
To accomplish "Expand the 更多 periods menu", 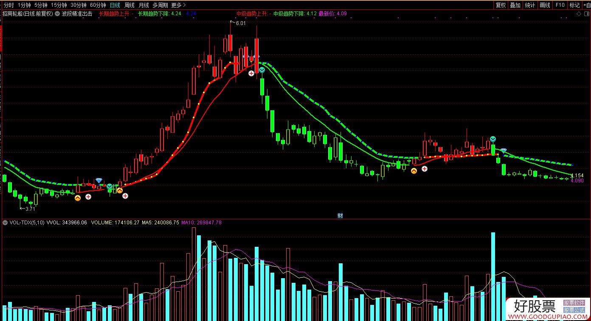I will (178, 5).
